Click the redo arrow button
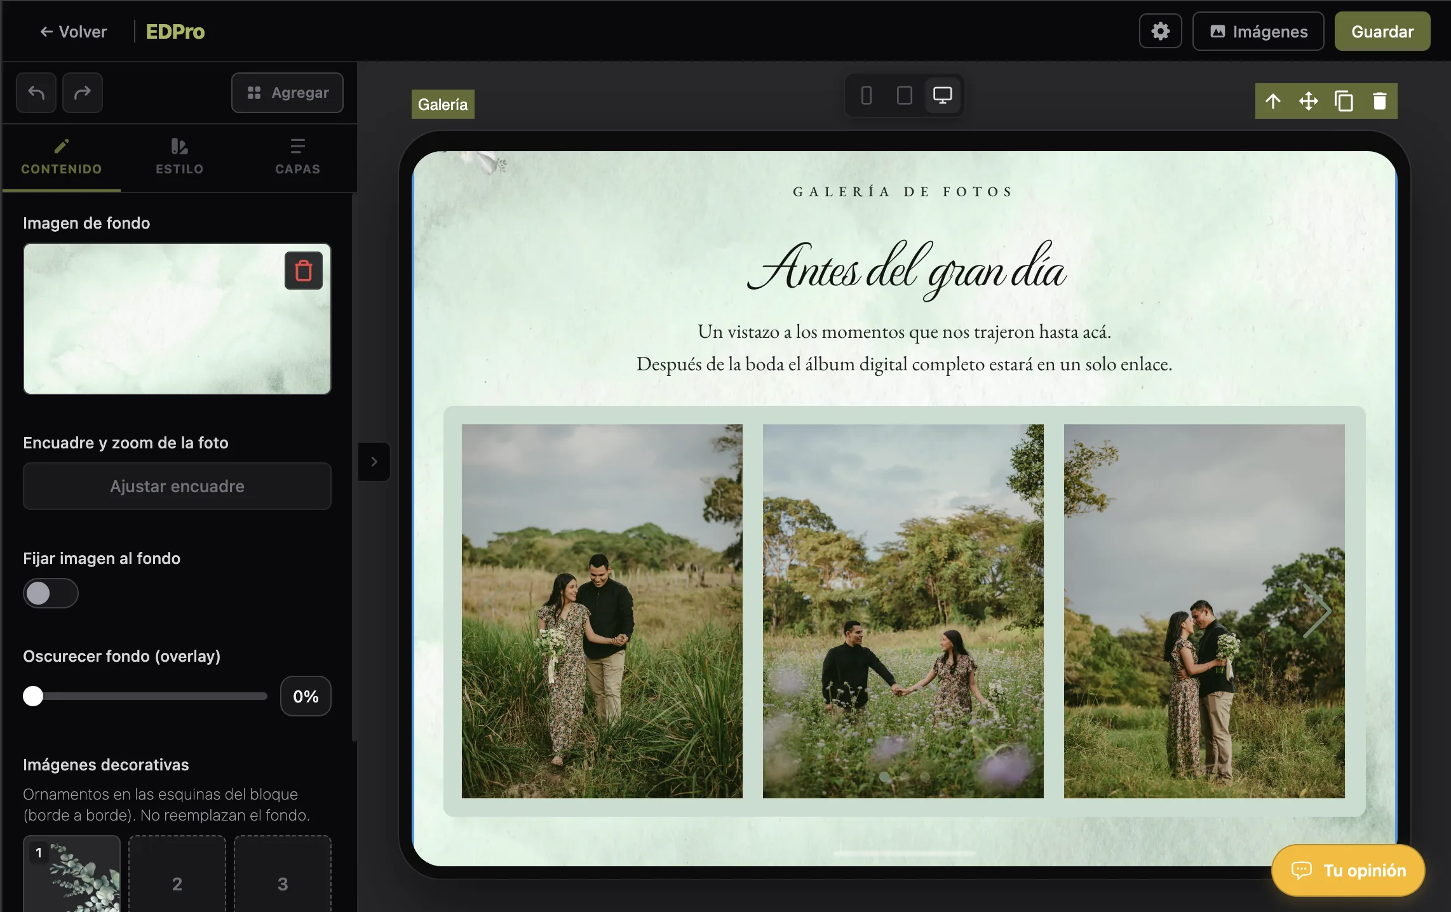This screenshot has height=912, width=1451. (83, 93)
